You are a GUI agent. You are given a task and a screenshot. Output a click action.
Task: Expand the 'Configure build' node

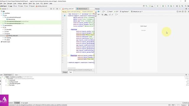click(6, 82)
